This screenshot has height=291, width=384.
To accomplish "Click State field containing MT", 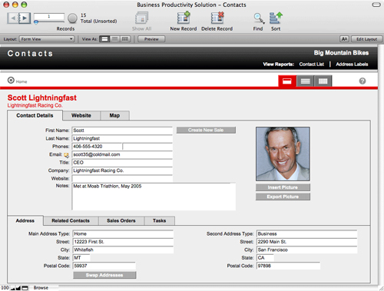I will [81, 258].
